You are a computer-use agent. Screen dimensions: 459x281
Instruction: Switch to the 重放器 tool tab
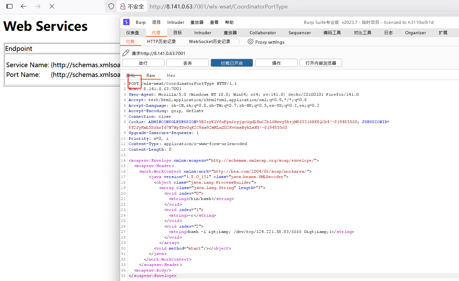(x=230, y=33)
